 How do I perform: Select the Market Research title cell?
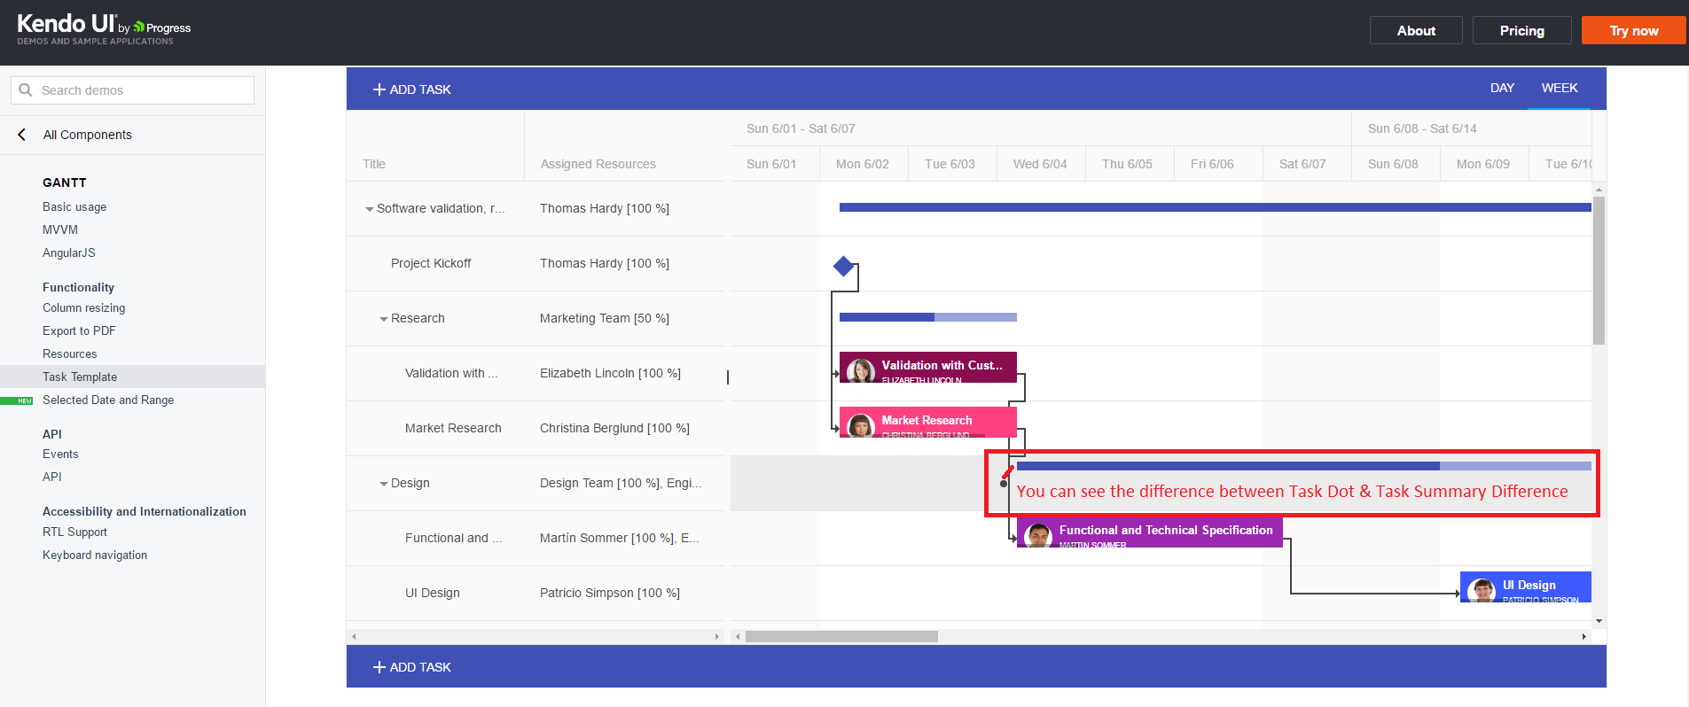(435, 428)
